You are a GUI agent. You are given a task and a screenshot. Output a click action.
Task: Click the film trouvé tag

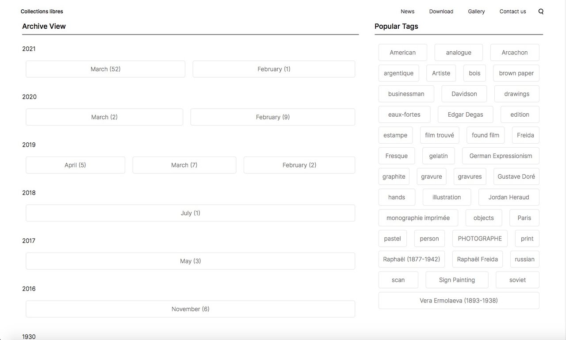coord(439,135)
